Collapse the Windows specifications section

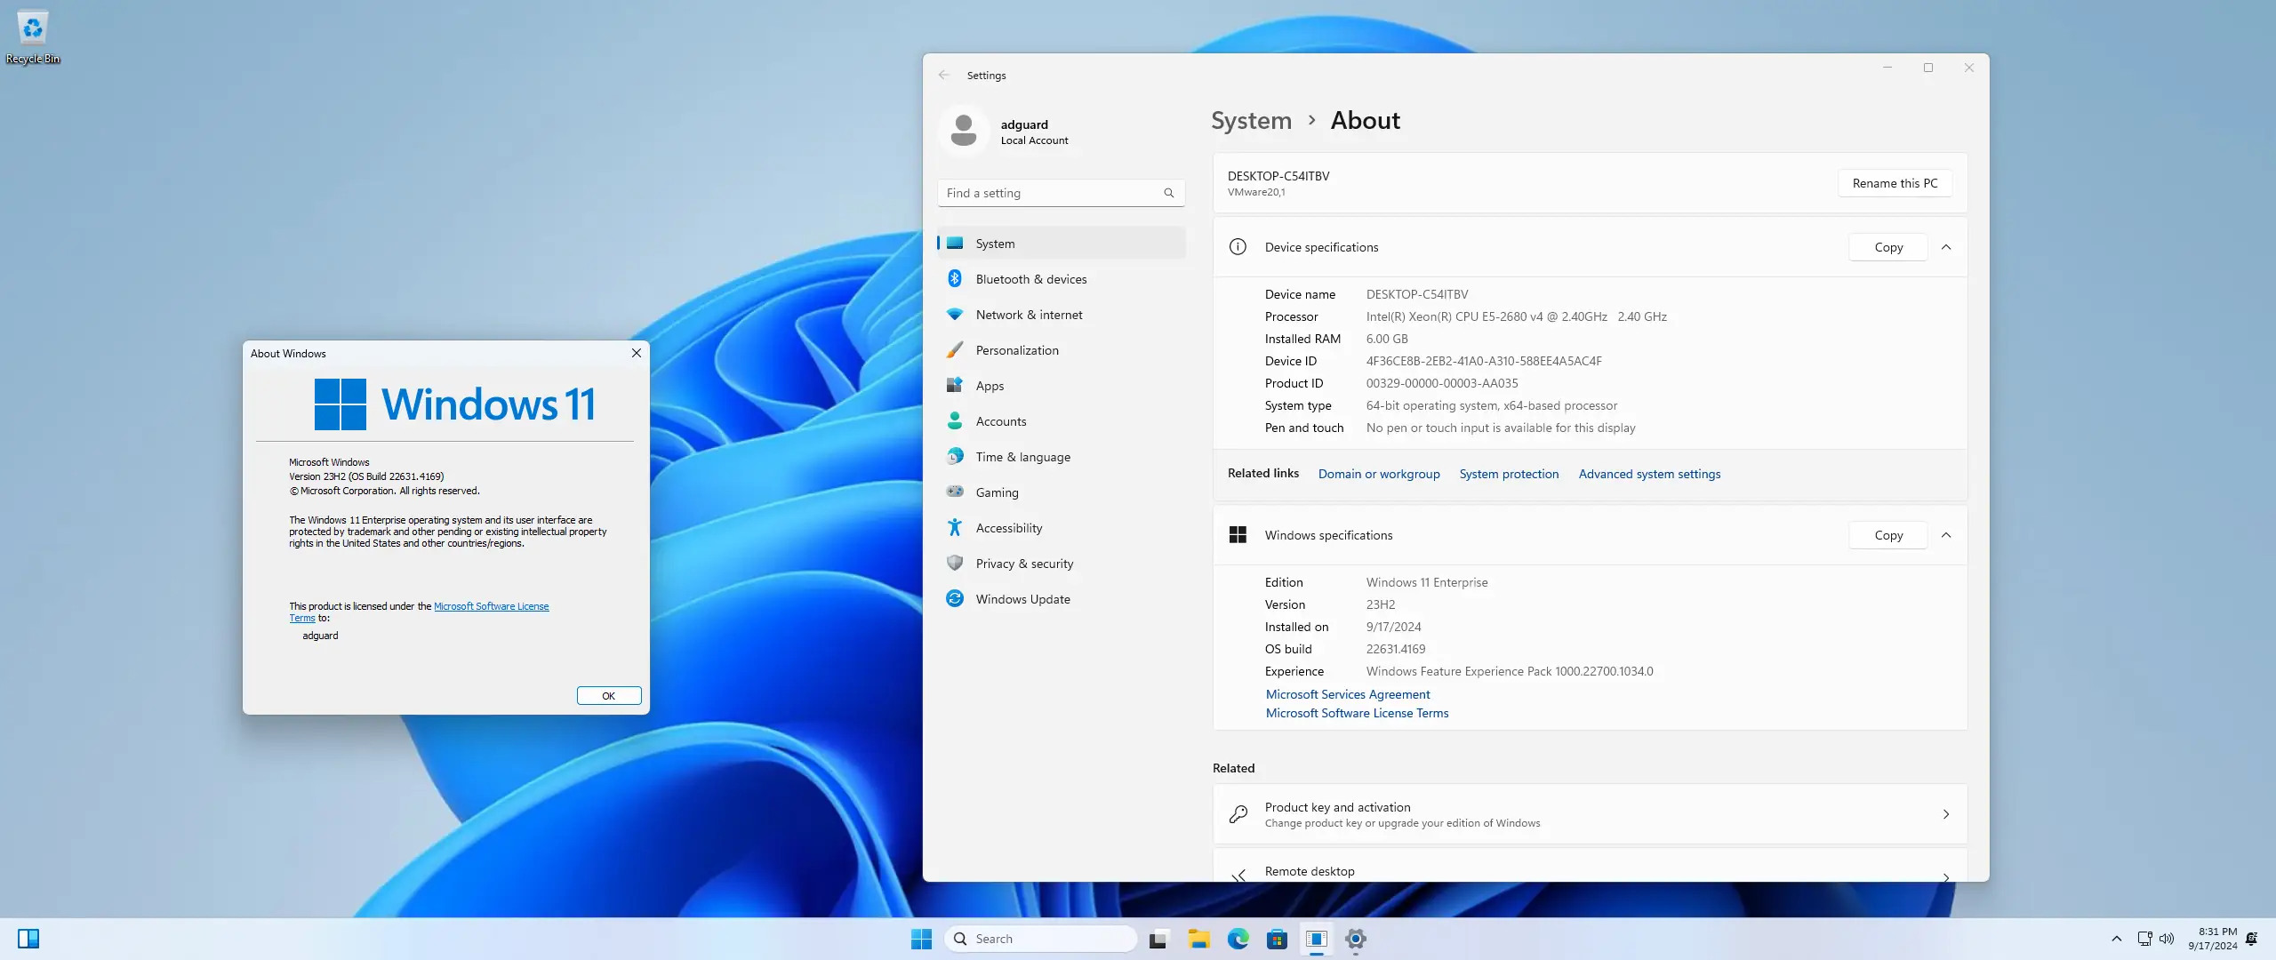[x=1946, y=535]
